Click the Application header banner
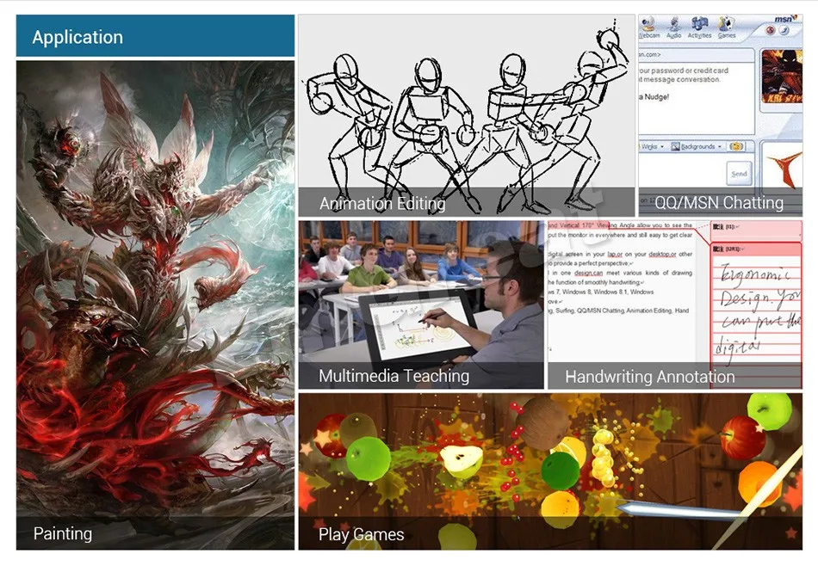Viewport: 818px width, 572px height. (x=156, y=36)
